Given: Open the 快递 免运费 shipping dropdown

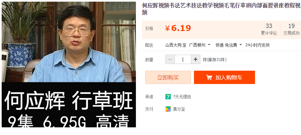Looking at the screenshot, I should 229,45.
